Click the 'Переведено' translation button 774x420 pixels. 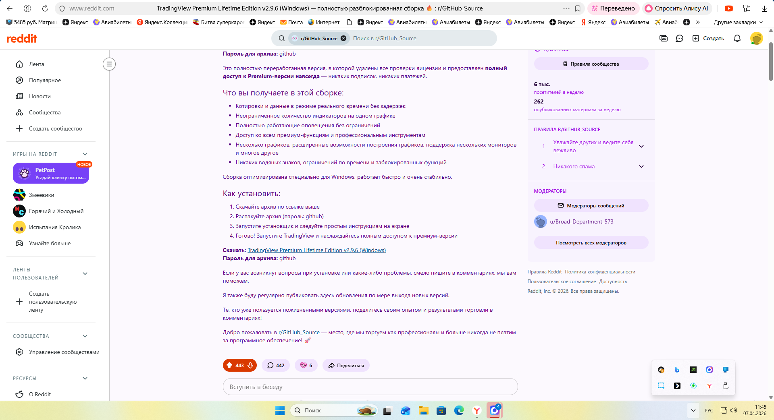click(613, 8)
